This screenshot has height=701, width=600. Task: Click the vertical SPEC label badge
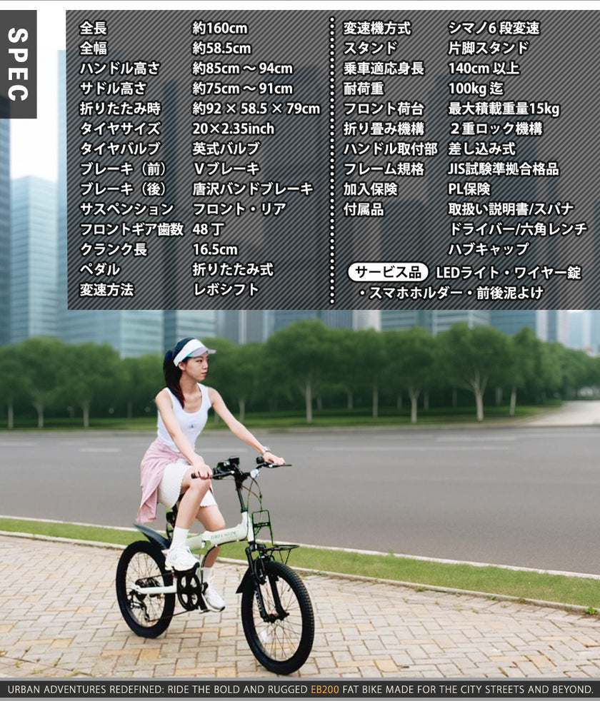coord(19,64)
